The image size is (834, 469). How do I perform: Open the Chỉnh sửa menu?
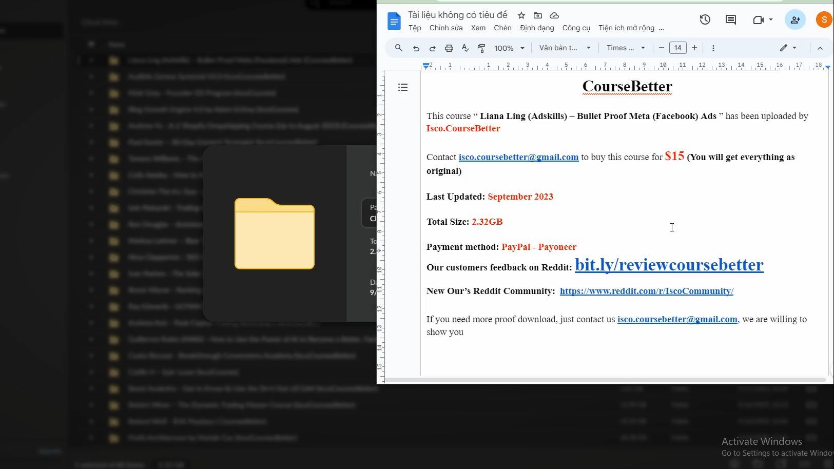point(446,28)
